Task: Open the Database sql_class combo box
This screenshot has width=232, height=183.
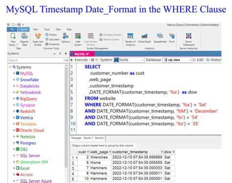Action: [x=177, y=60]
